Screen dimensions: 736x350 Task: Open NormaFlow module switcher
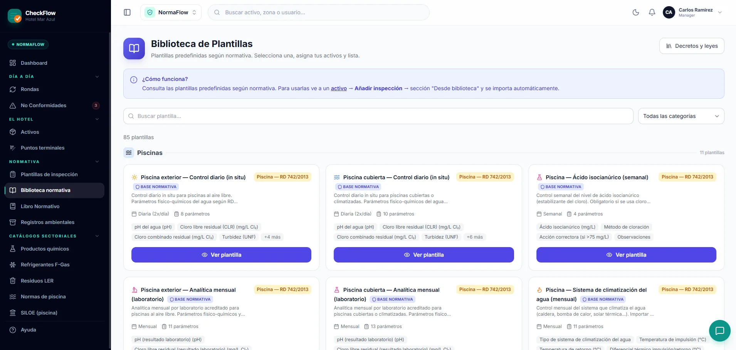(x=171, y=12)
